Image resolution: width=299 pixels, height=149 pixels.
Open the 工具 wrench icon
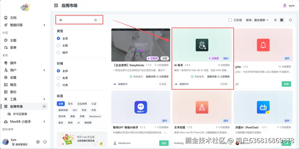click(6, 99)
